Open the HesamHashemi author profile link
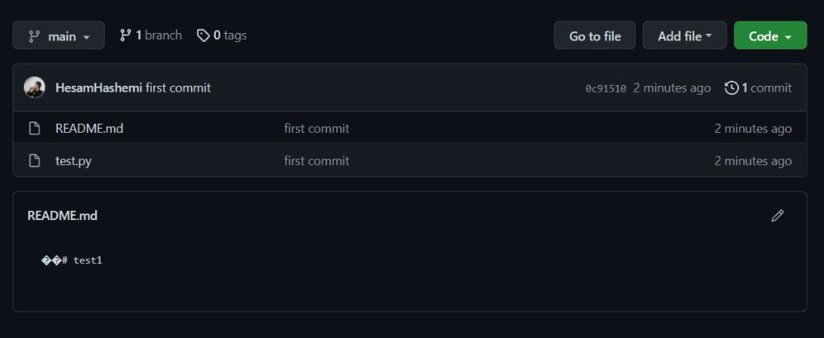 99,87
